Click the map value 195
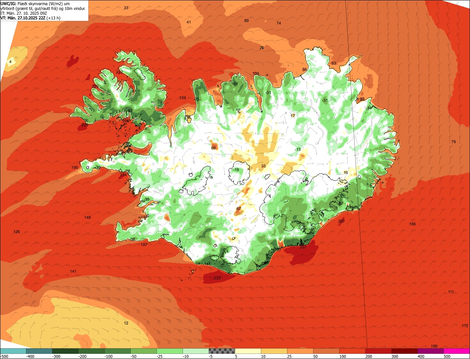The image size is (470, 359). [x=75, y=168]
